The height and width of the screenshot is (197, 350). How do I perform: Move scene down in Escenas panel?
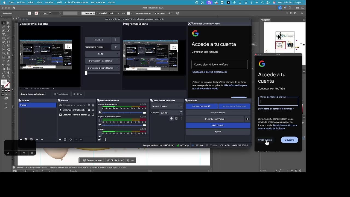click(42, 140)
